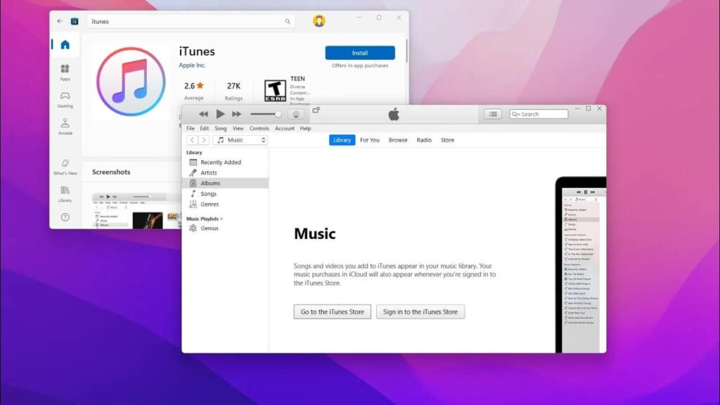
Task: Open the Controls menu in iTunes
Action: tap(259, 129)
